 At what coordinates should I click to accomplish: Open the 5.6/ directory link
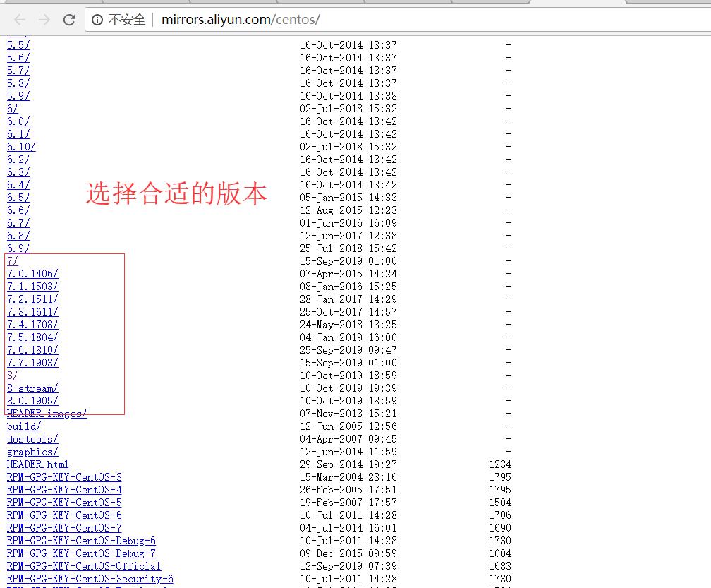click(x=18, y=58)
